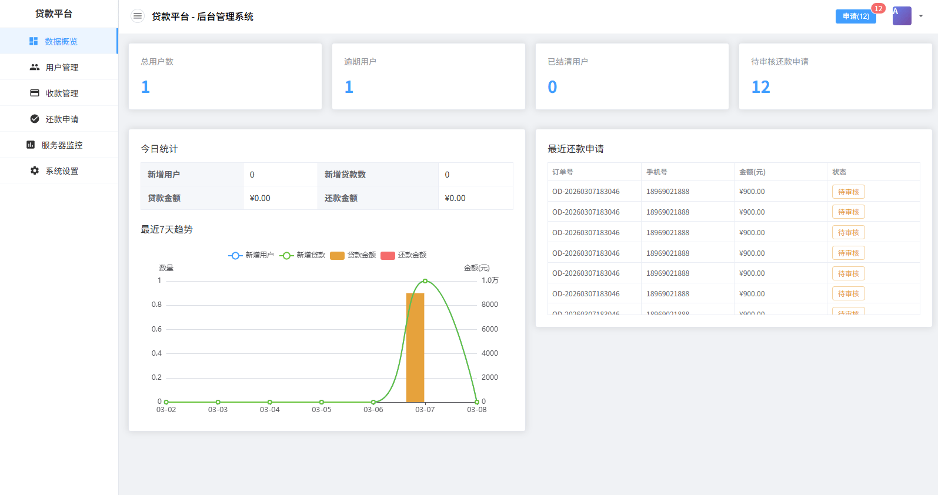Click the 收款管理 card icon

(35, 93)
